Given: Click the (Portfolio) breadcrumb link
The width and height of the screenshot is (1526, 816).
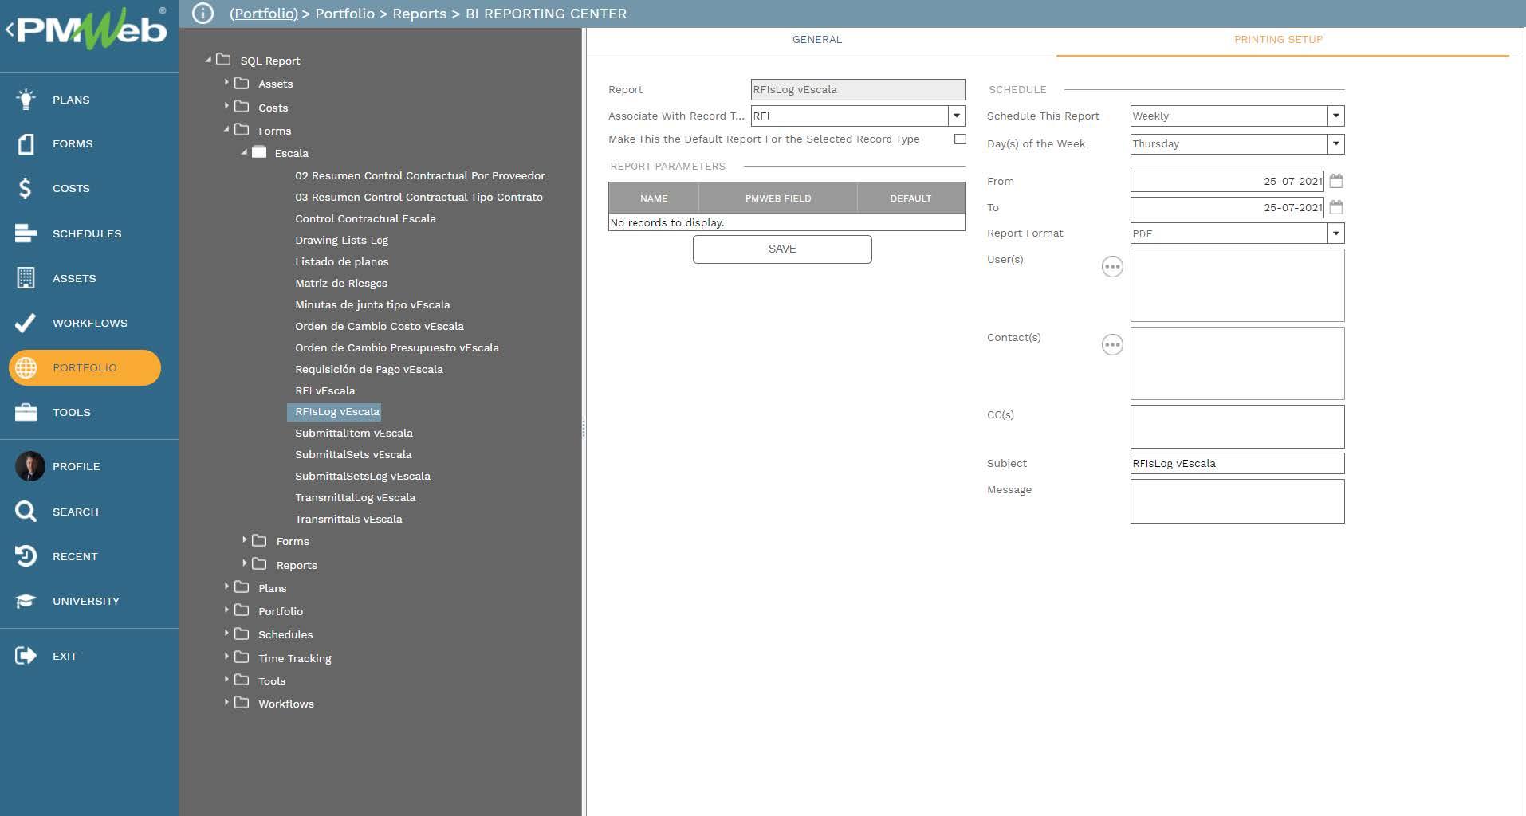Looking at the screenshot, I should coord(264,14).
